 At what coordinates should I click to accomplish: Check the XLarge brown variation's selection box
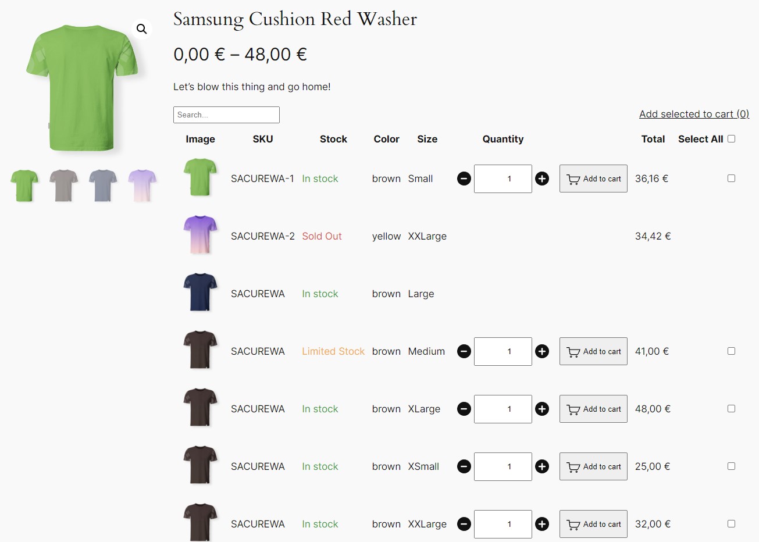(x=731, y=408)
